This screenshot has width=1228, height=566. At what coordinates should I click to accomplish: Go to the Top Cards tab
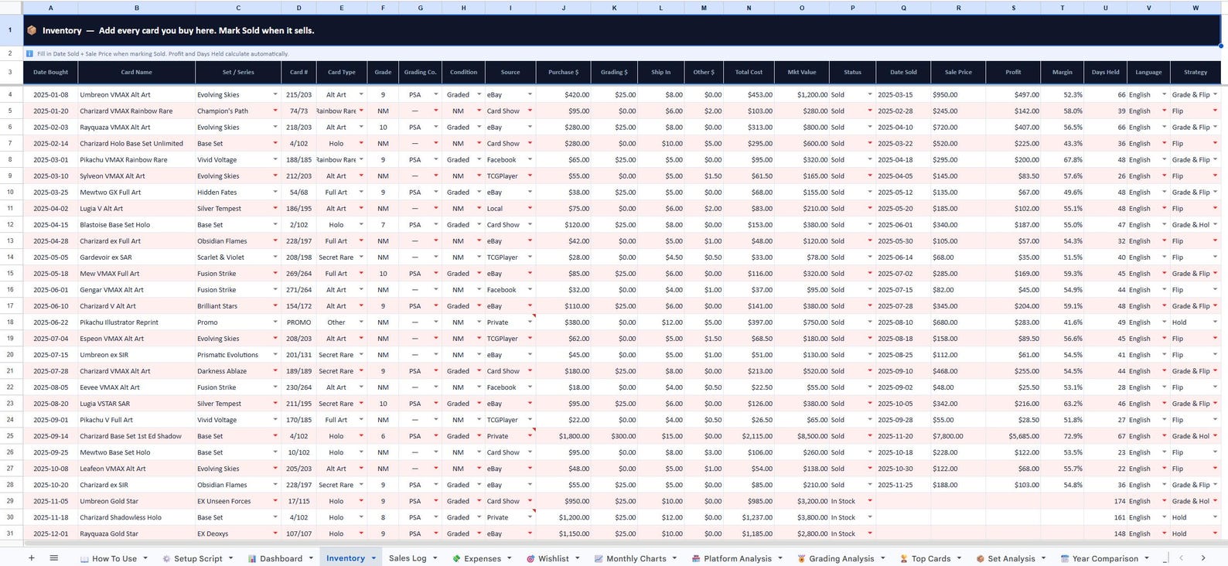930,558
